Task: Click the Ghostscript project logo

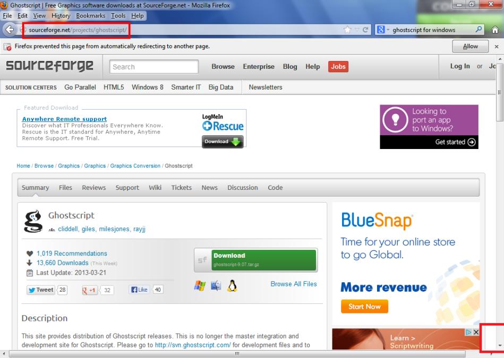Action: coord(33,221)
